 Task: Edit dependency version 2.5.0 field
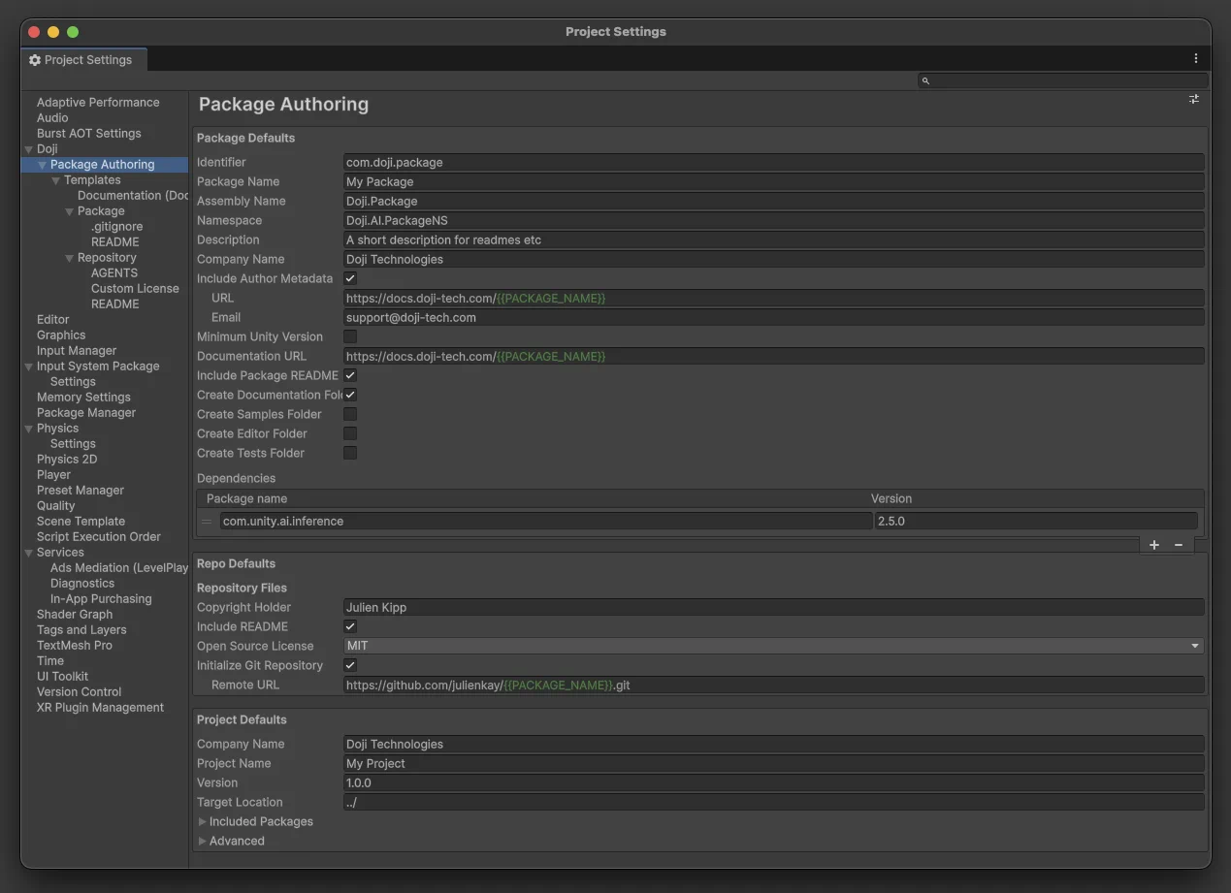coord(1036,521)
